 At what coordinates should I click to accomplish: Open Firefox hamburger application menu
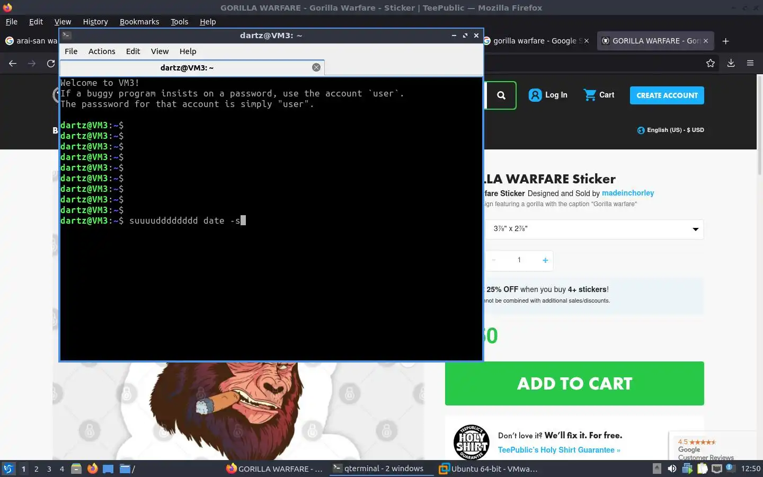[750, 64]
